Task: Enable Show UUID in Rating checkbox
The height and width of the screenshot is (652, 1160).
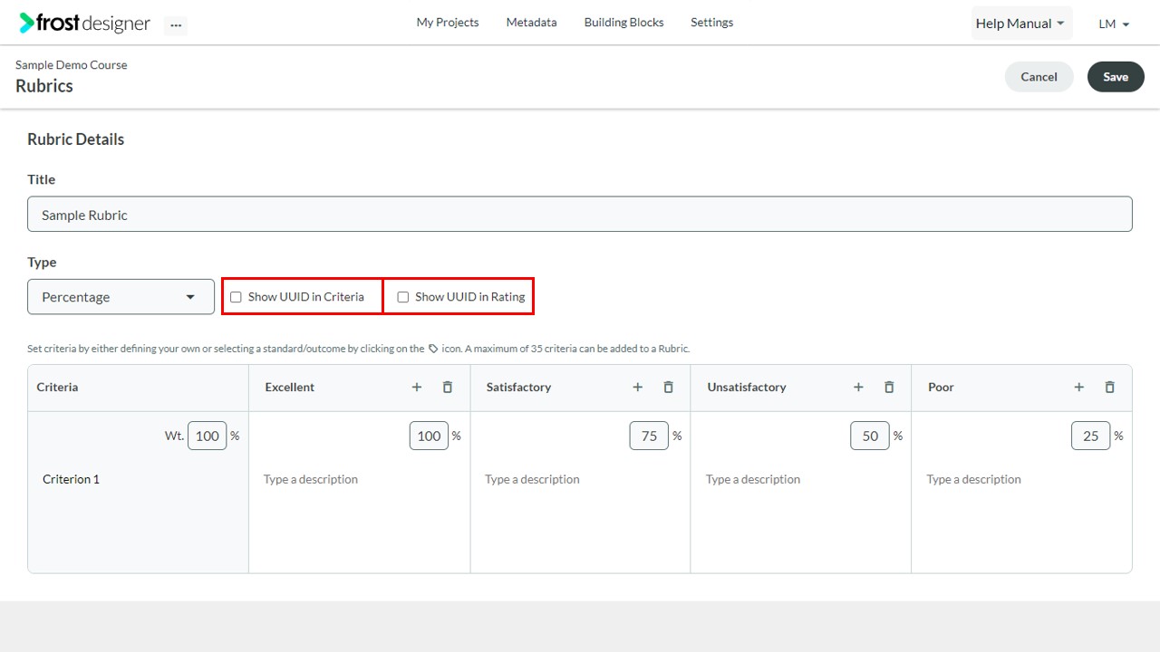Action: 403,297
